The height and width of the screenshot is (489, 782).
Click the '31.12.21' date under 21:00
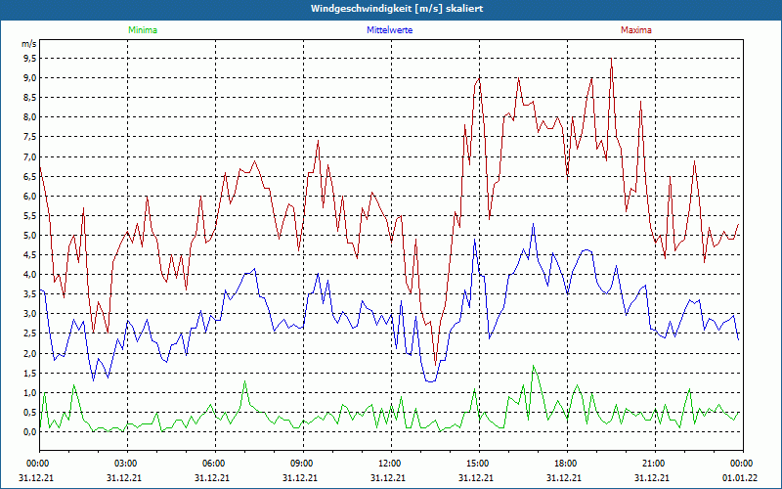point(651,478)
